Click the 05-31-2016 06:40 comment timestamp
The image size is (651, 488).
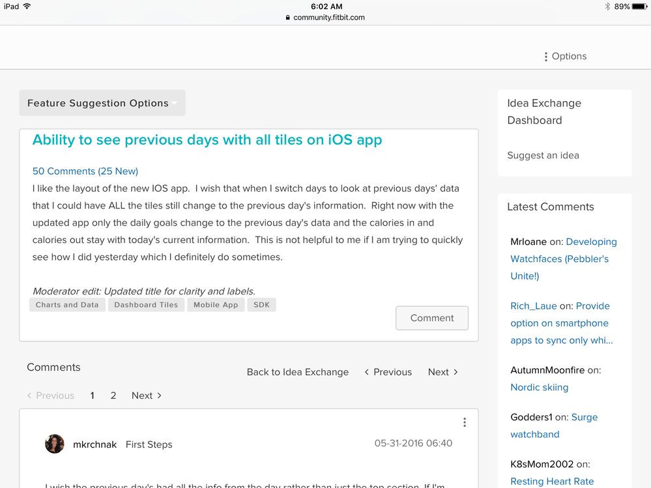(413, 443)
